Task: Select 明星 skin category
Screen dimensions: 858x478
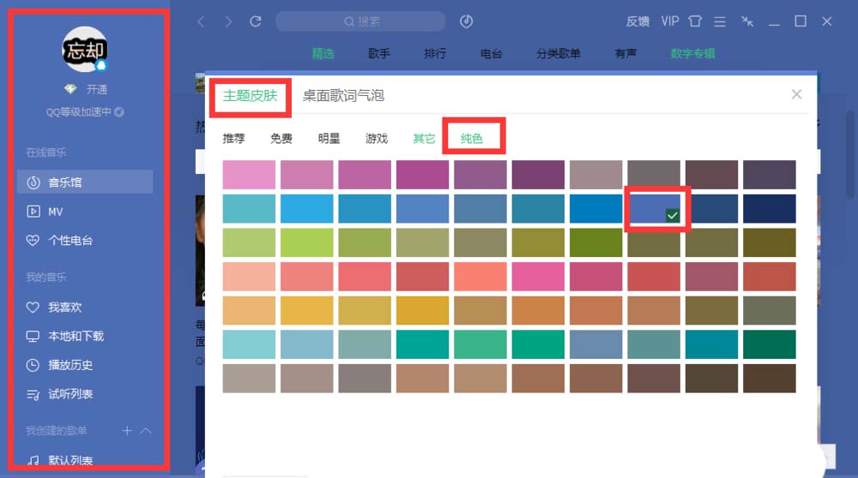Action: coord(329,138)
